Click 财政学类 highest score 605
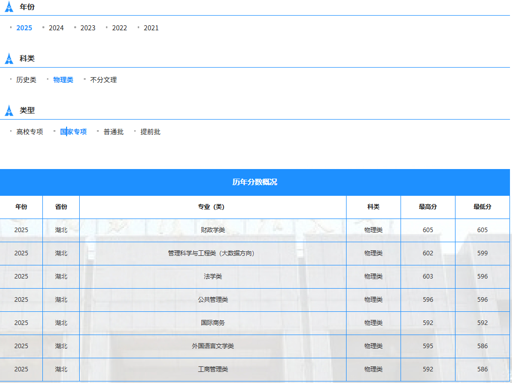This screenshot has width=512, height=383. (428, 230)
